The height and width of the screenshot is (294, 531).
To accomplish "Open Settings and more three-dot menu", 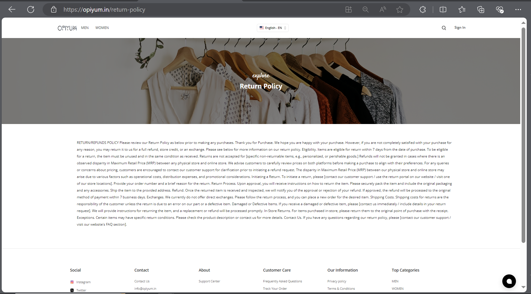I will coord(518,10).
